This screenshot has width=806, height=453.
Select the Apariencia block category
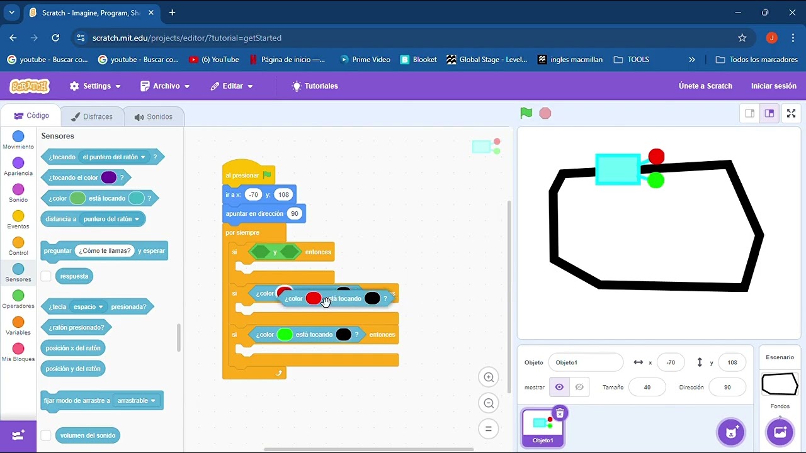pos(18,167)
